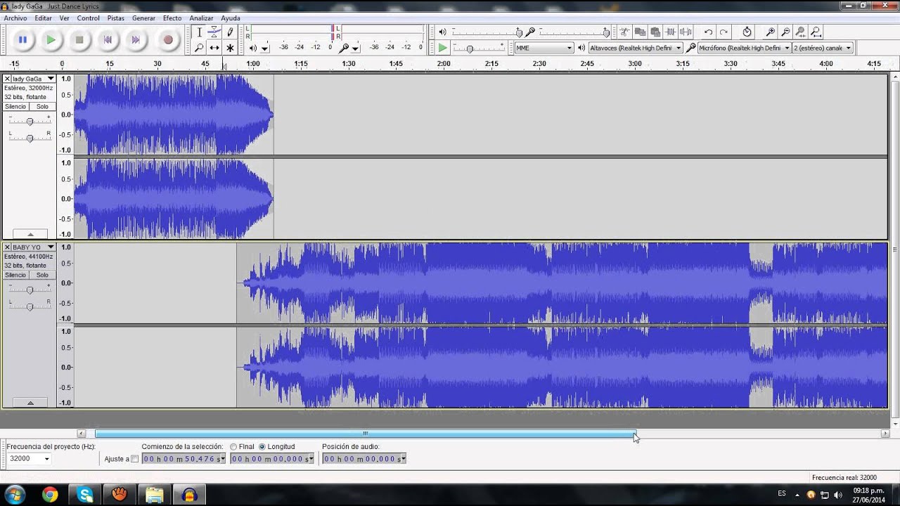The width and height of the screenshot is (900, 506).
Task: Click the red Record button
Action: click(168, 40)
